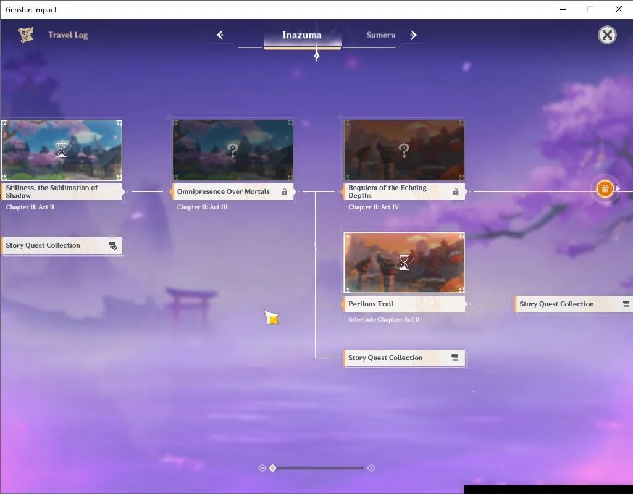The image size is (633, 494).
Task: Go to previous region with left arrow
Action: pyautogui.click(x=220, y=35)
